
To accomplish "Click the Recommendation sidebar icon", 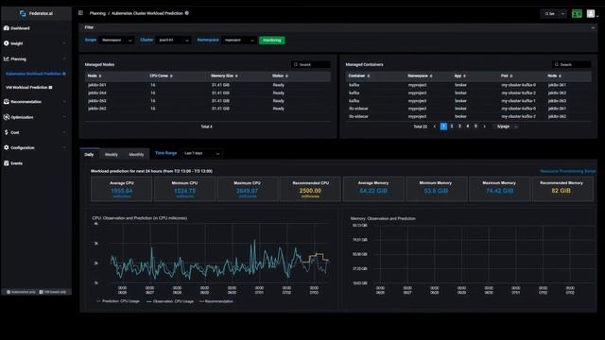I will (x=7, y=101).
